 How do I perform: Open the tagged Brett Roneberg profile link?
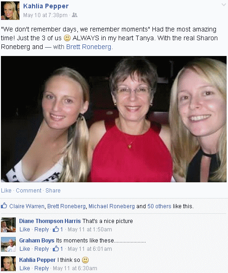point(89,47)
